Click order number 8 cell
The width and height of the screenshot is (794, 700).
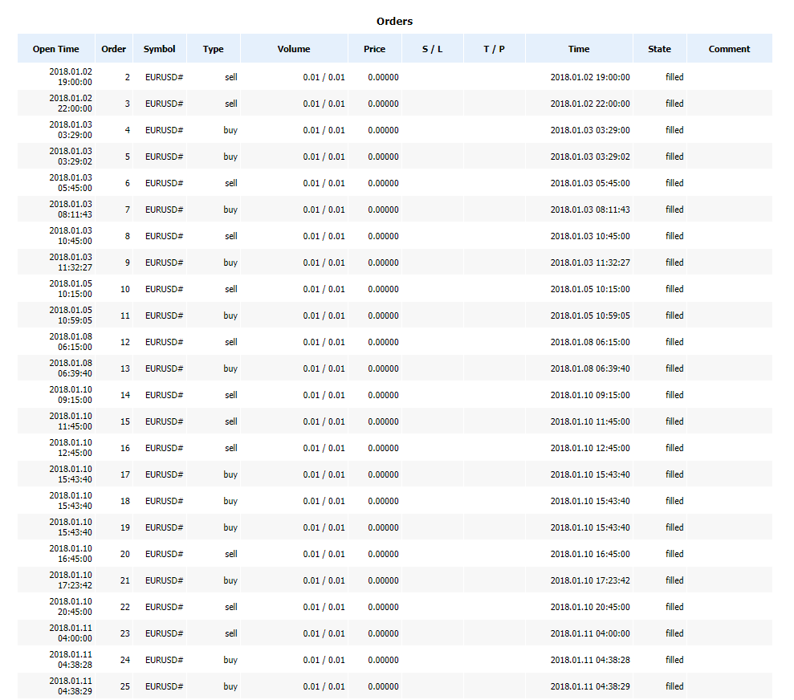pos(114,236)
